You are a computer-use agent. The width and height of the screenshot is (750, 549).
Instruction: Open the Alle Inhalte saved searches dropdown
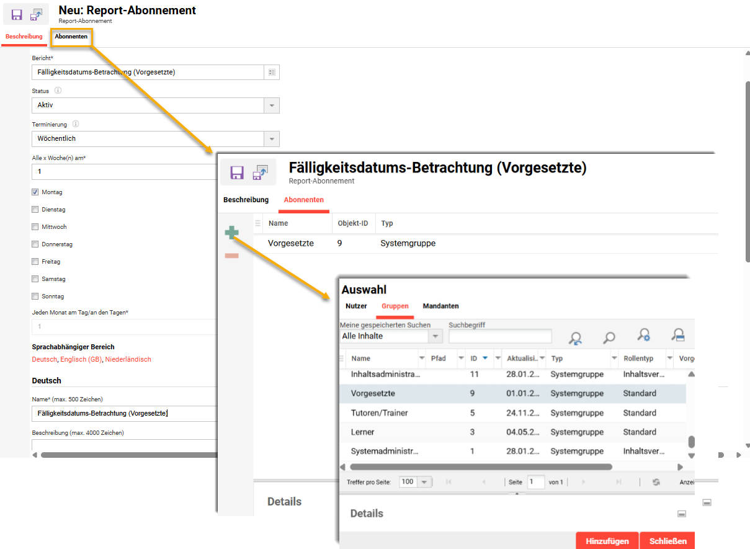click(x=435, y=336)
